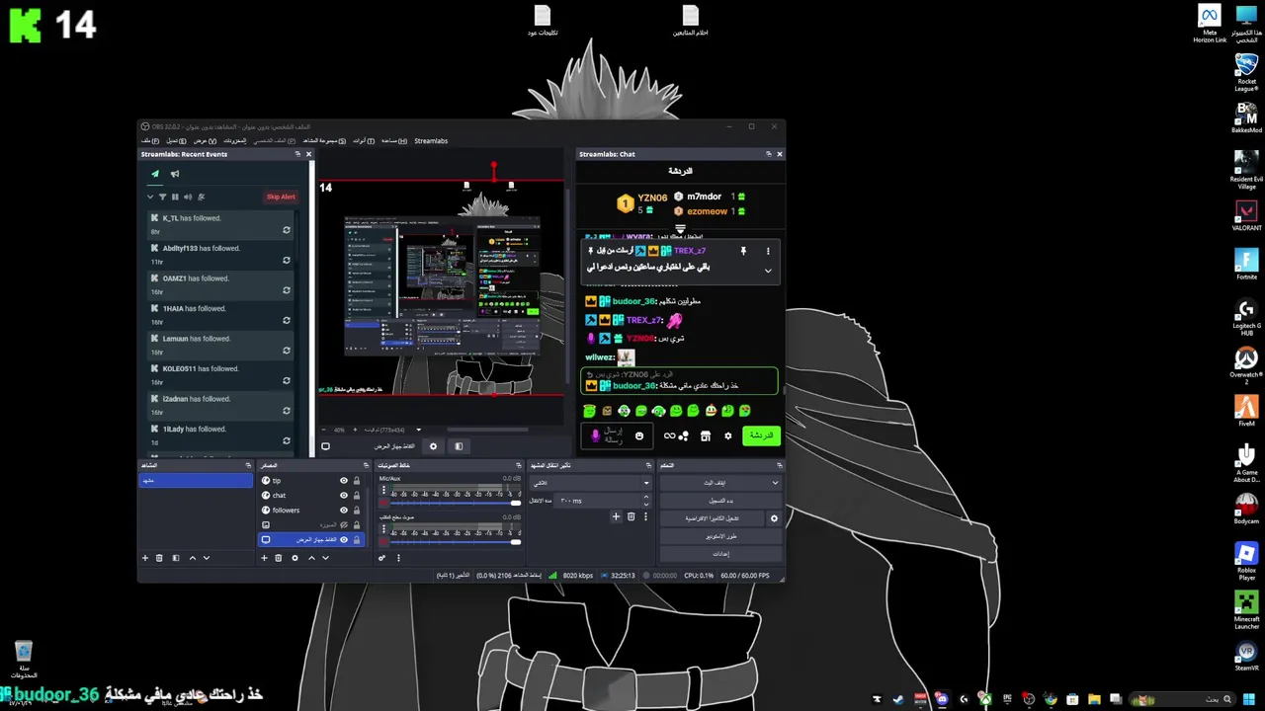1265x711 pixels.
Task: Add a scene transition with plus icon
Action: (x=616, y=516)
